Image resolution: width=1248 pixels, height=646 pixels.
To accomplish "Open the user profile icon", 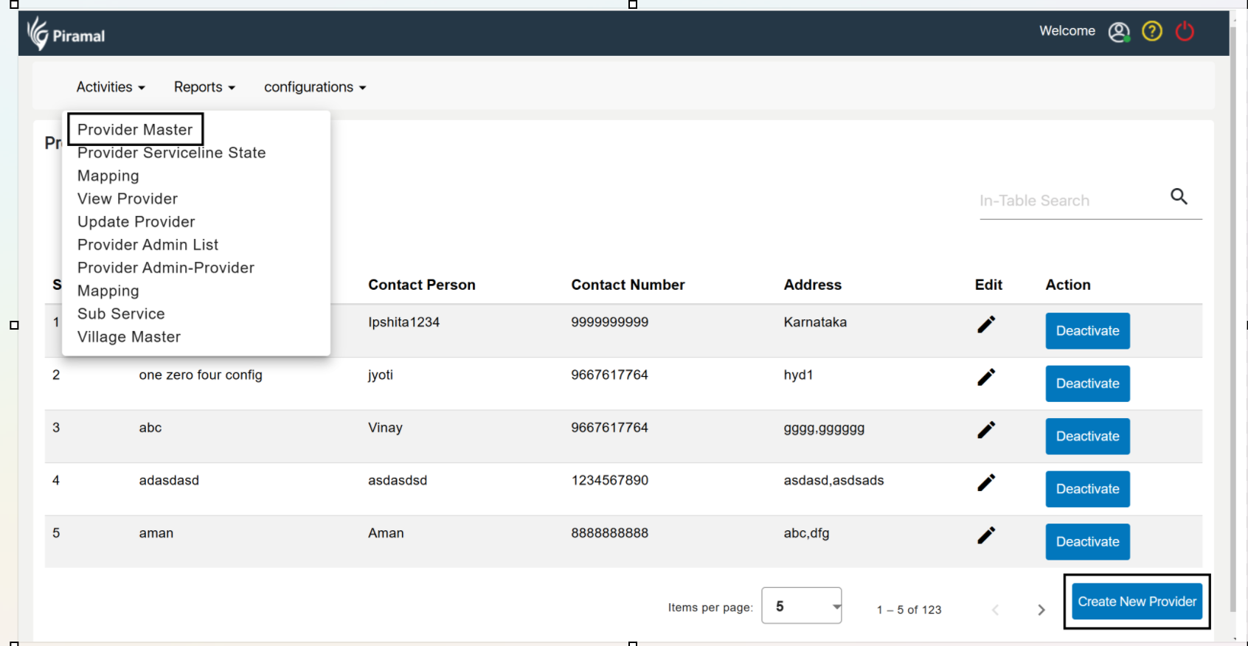I will click(1119, 32).
